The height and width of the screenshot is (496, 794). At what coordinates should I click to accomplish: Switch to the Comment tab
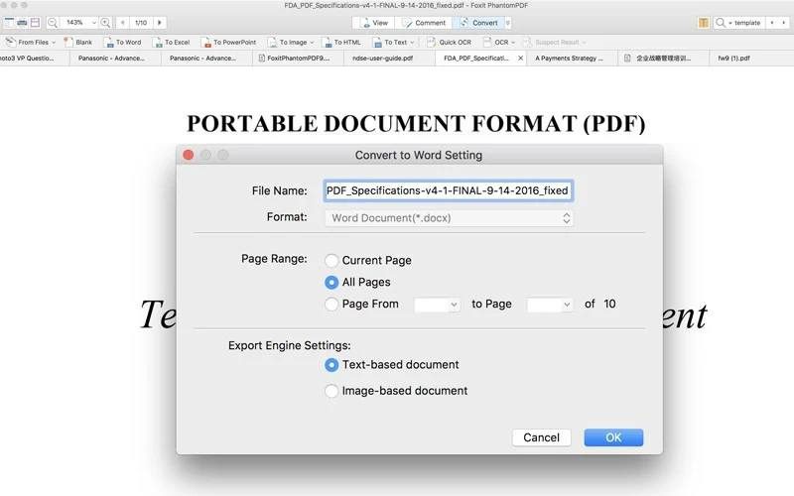click(424, 22)
